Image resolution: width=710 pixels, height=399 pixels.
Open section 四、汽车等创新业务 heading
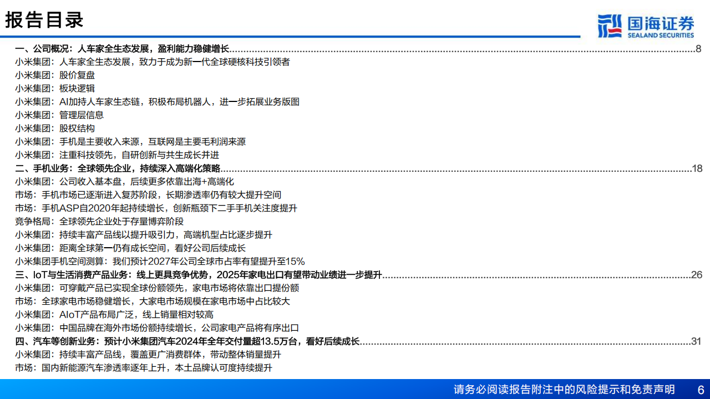click(x=187, y=341)
